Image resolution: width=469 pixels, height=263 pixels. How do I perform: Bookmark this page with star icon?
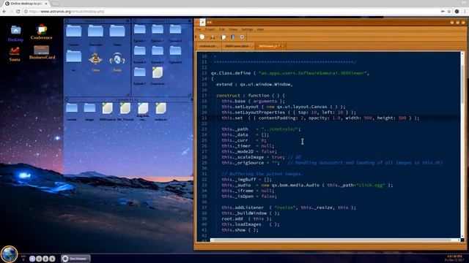[449, 12]
